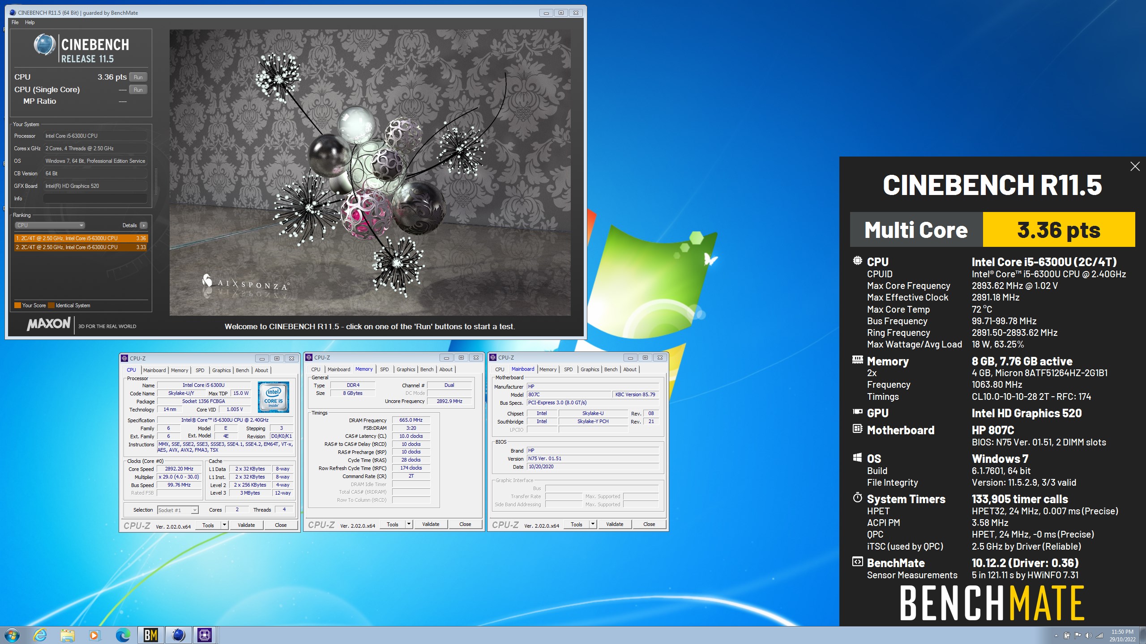
Task: Open the Cinebench sphere taskbar icon
Action: [x=178, y=635]
